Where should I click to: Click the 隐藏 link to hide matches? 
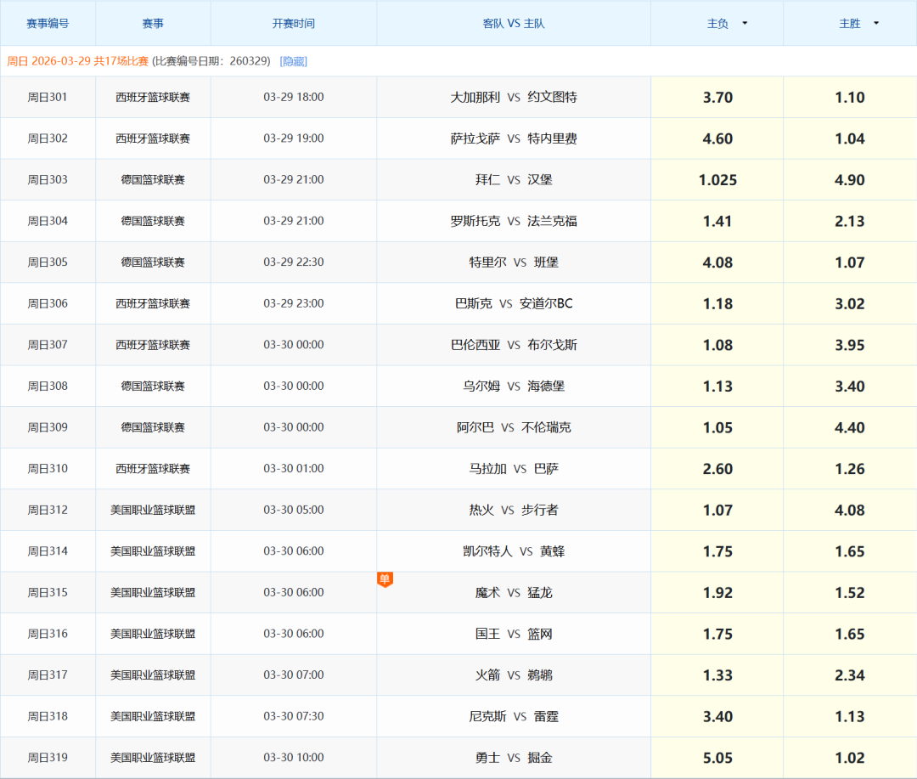tap(293, 61)
